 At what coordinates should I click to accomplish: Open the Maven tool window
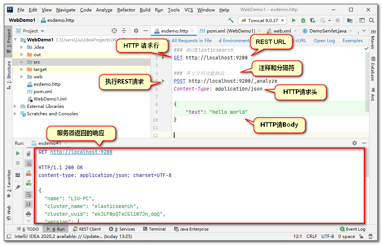point(373,39)
